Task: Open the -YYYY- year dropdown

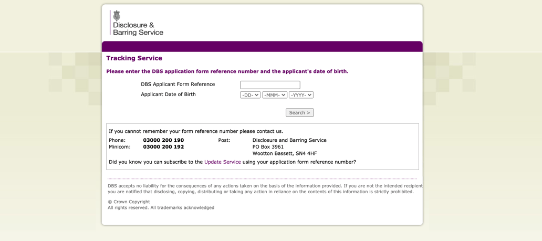Action: pos(301,95)
